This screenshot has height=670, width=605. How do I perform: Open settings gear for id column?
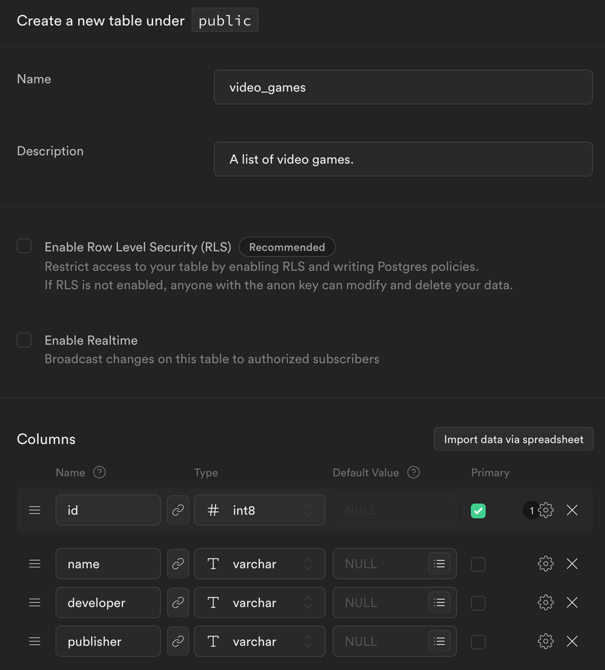546,511
